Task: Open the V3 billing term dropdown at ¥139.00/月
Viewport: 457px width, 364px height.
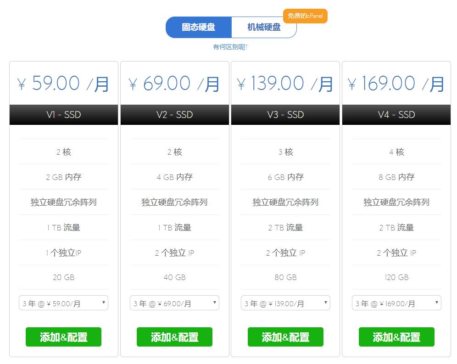Action: [285, 303]
